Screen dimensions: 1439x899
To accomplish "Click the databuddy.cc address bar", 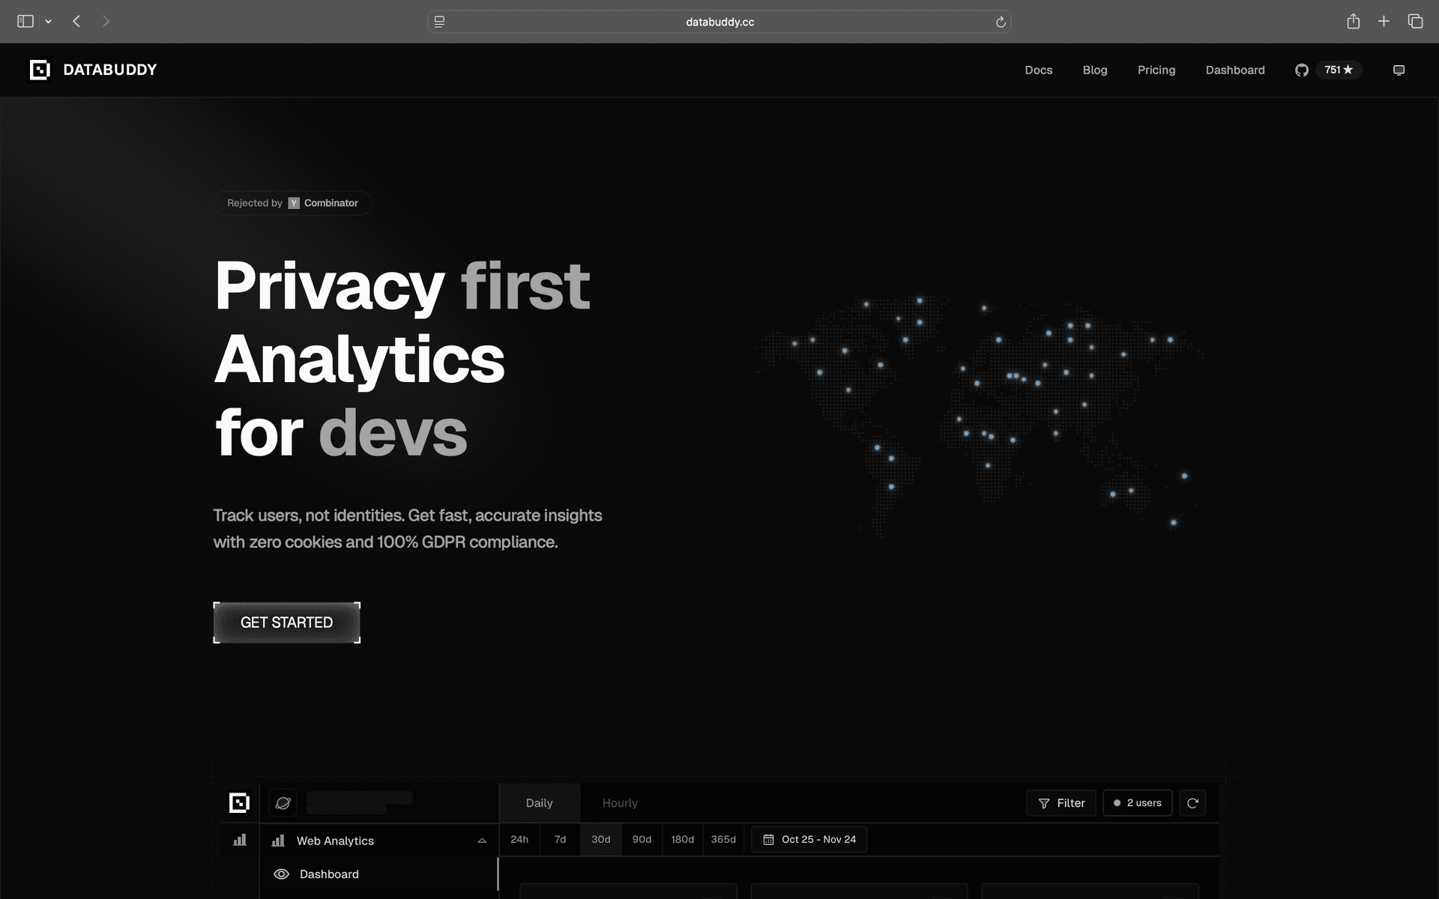I will [719, 22].
